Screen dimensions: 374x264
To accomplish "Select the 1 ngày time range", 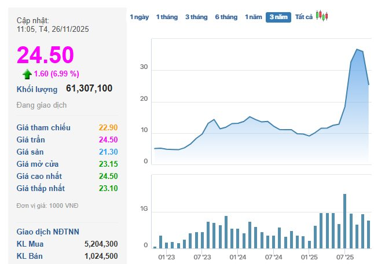I will (139, 17).
